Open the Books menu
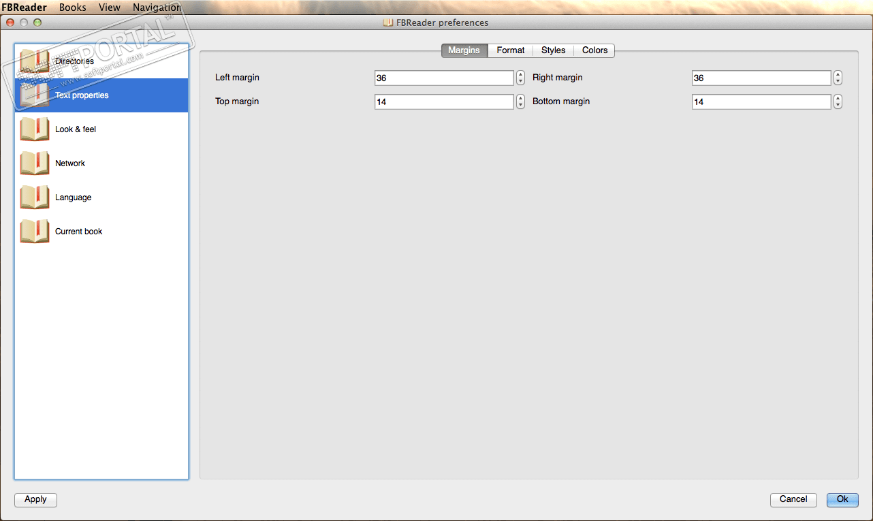This screenshot has width=873, height=521. pos(73,7)
